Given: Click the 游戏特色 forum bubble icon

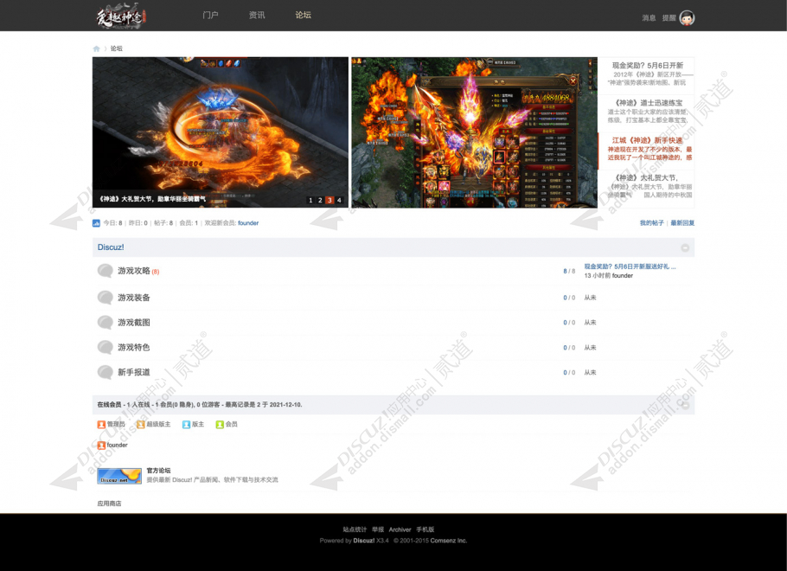Looking at the screenshot, I should tap(105, 348).
